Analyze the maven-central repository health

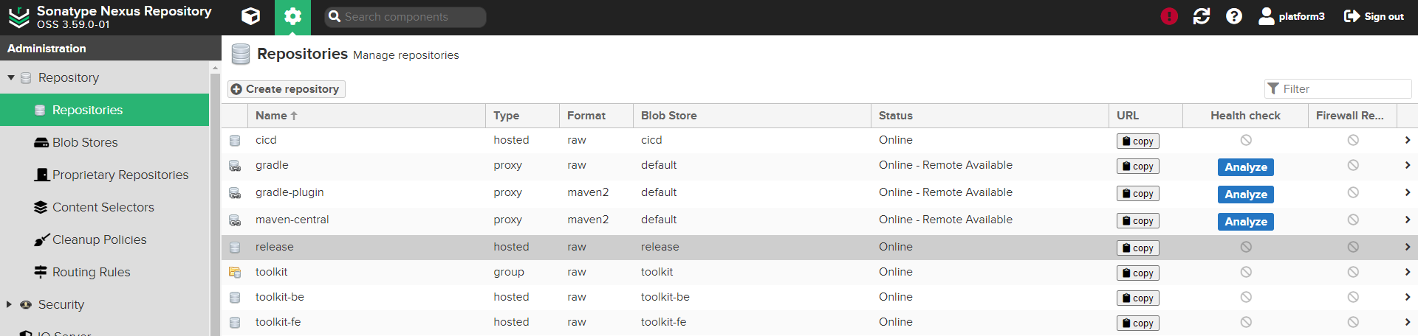pos(1245,222)
